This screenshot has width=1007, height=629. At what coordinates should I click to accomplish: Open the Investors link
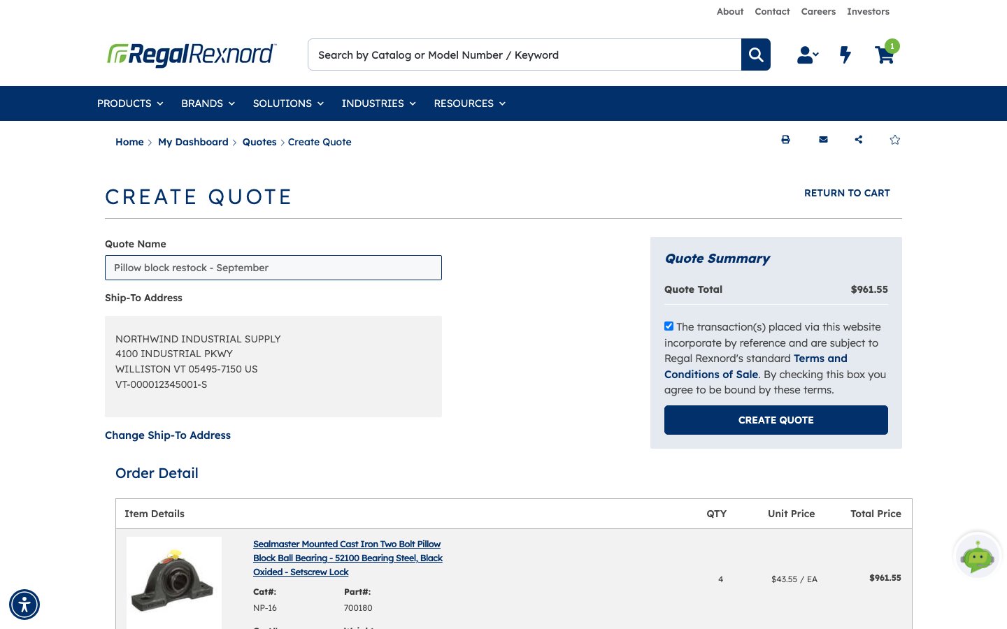(868, 11)
